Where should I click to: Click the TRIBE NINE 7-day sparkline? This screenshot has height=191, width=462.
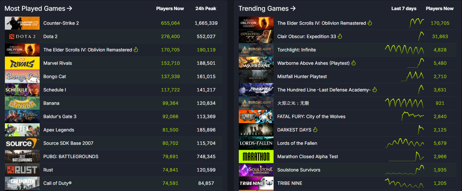[x=404, y=183]
